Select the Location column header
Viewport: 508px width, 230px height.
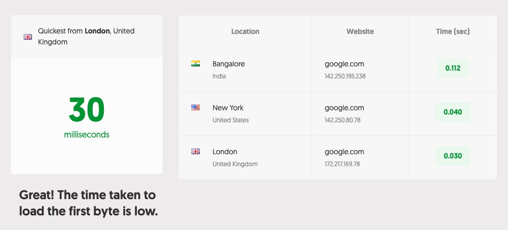pos(245,32)
